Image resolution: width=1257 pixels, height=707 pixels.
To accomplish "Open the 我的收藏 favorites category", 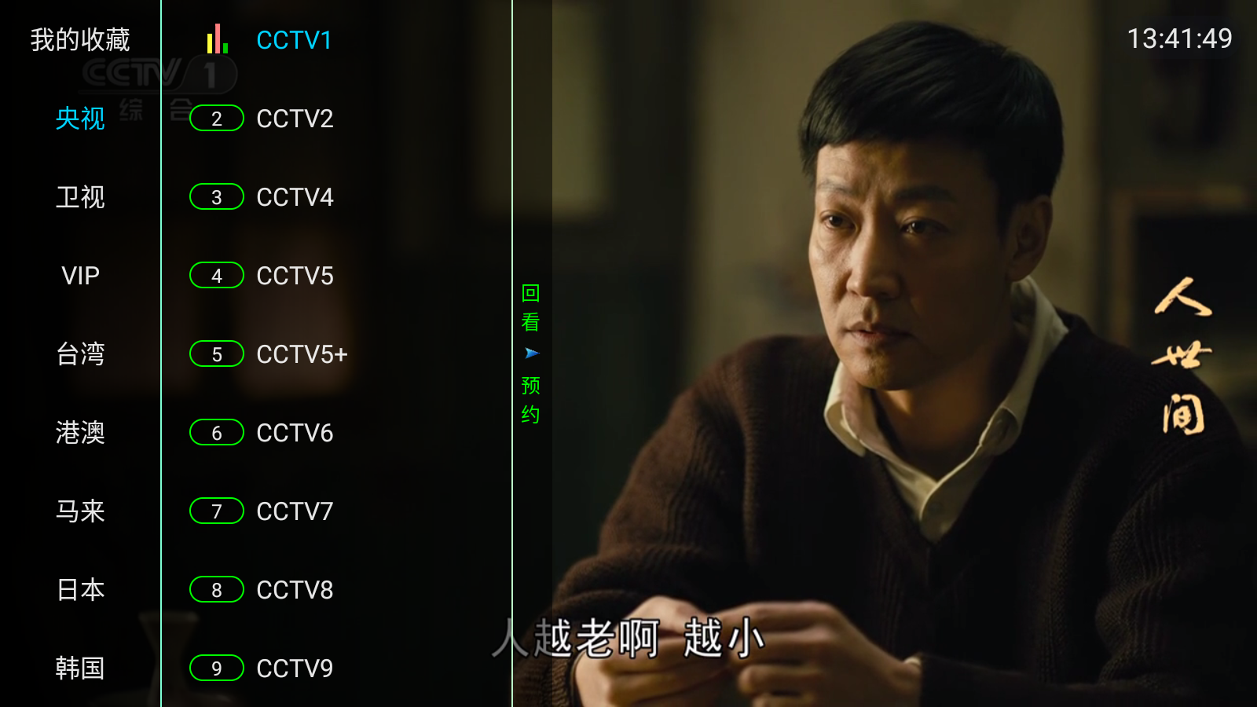I will click(x=80, y=39).
